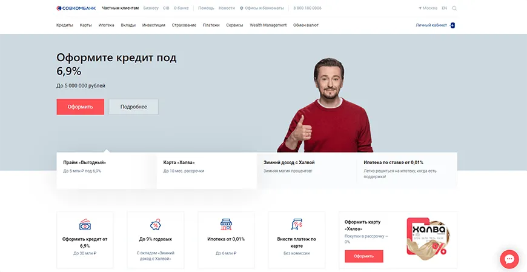Click the red Оформить credit button
This screenshot has height=272, width=527.
click(x=81, y=107)
